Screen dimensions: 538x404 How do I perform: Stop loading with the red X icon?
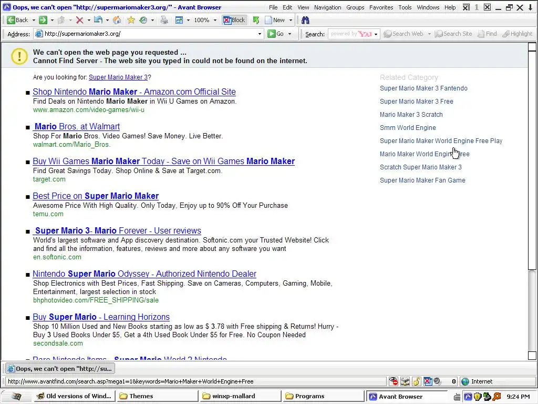tap(80, 21)
